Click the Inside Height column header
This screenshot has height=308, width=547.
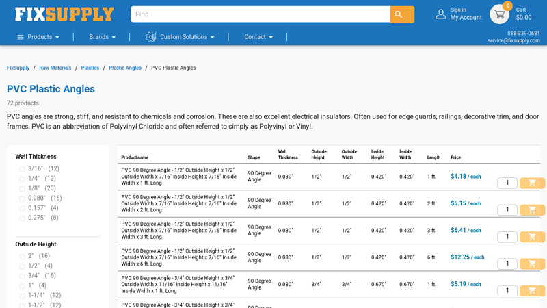click(x=378, y=155)
